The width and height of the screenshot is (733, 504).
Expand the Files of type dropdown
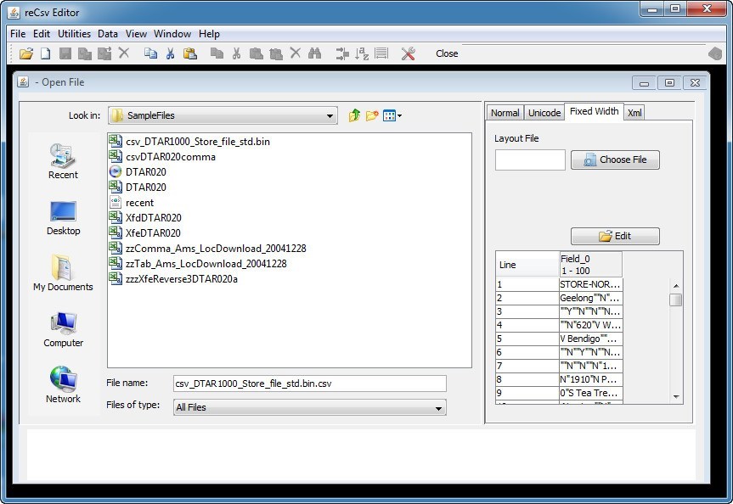[438, 408]
